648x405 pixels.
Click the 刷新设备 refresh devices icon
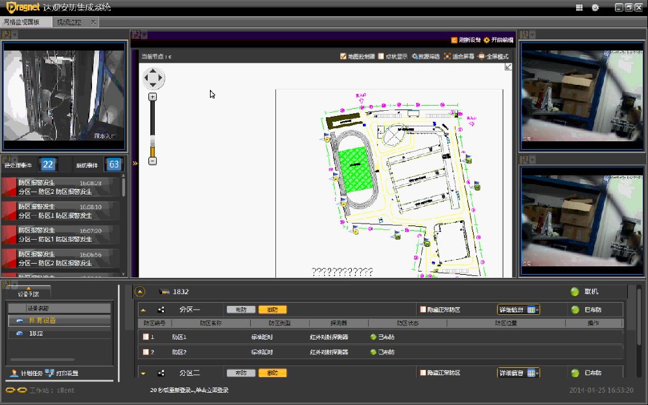454,40
